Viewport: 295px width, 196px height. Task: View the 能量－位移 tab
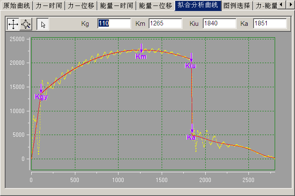pos(155,6)
